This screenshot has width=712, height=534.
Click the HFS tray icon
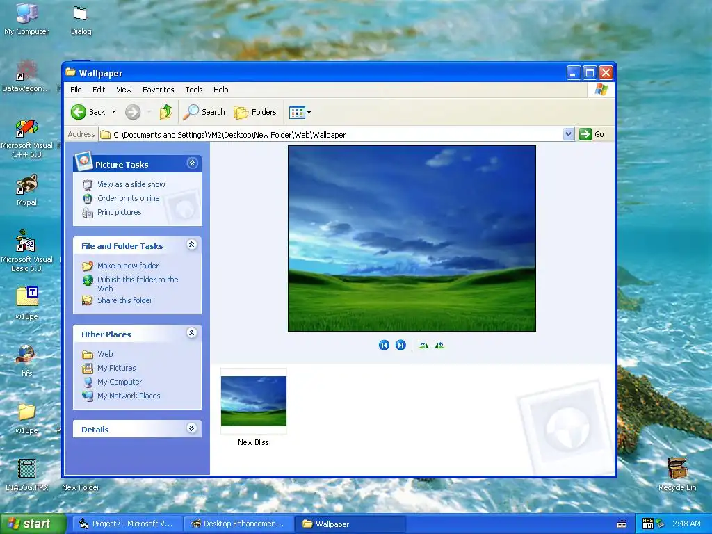click(x=648, y=524)
